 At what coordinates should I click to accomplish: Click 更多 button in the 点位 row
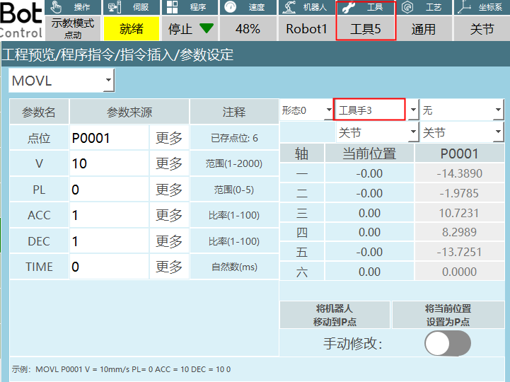tap(169, 138)
